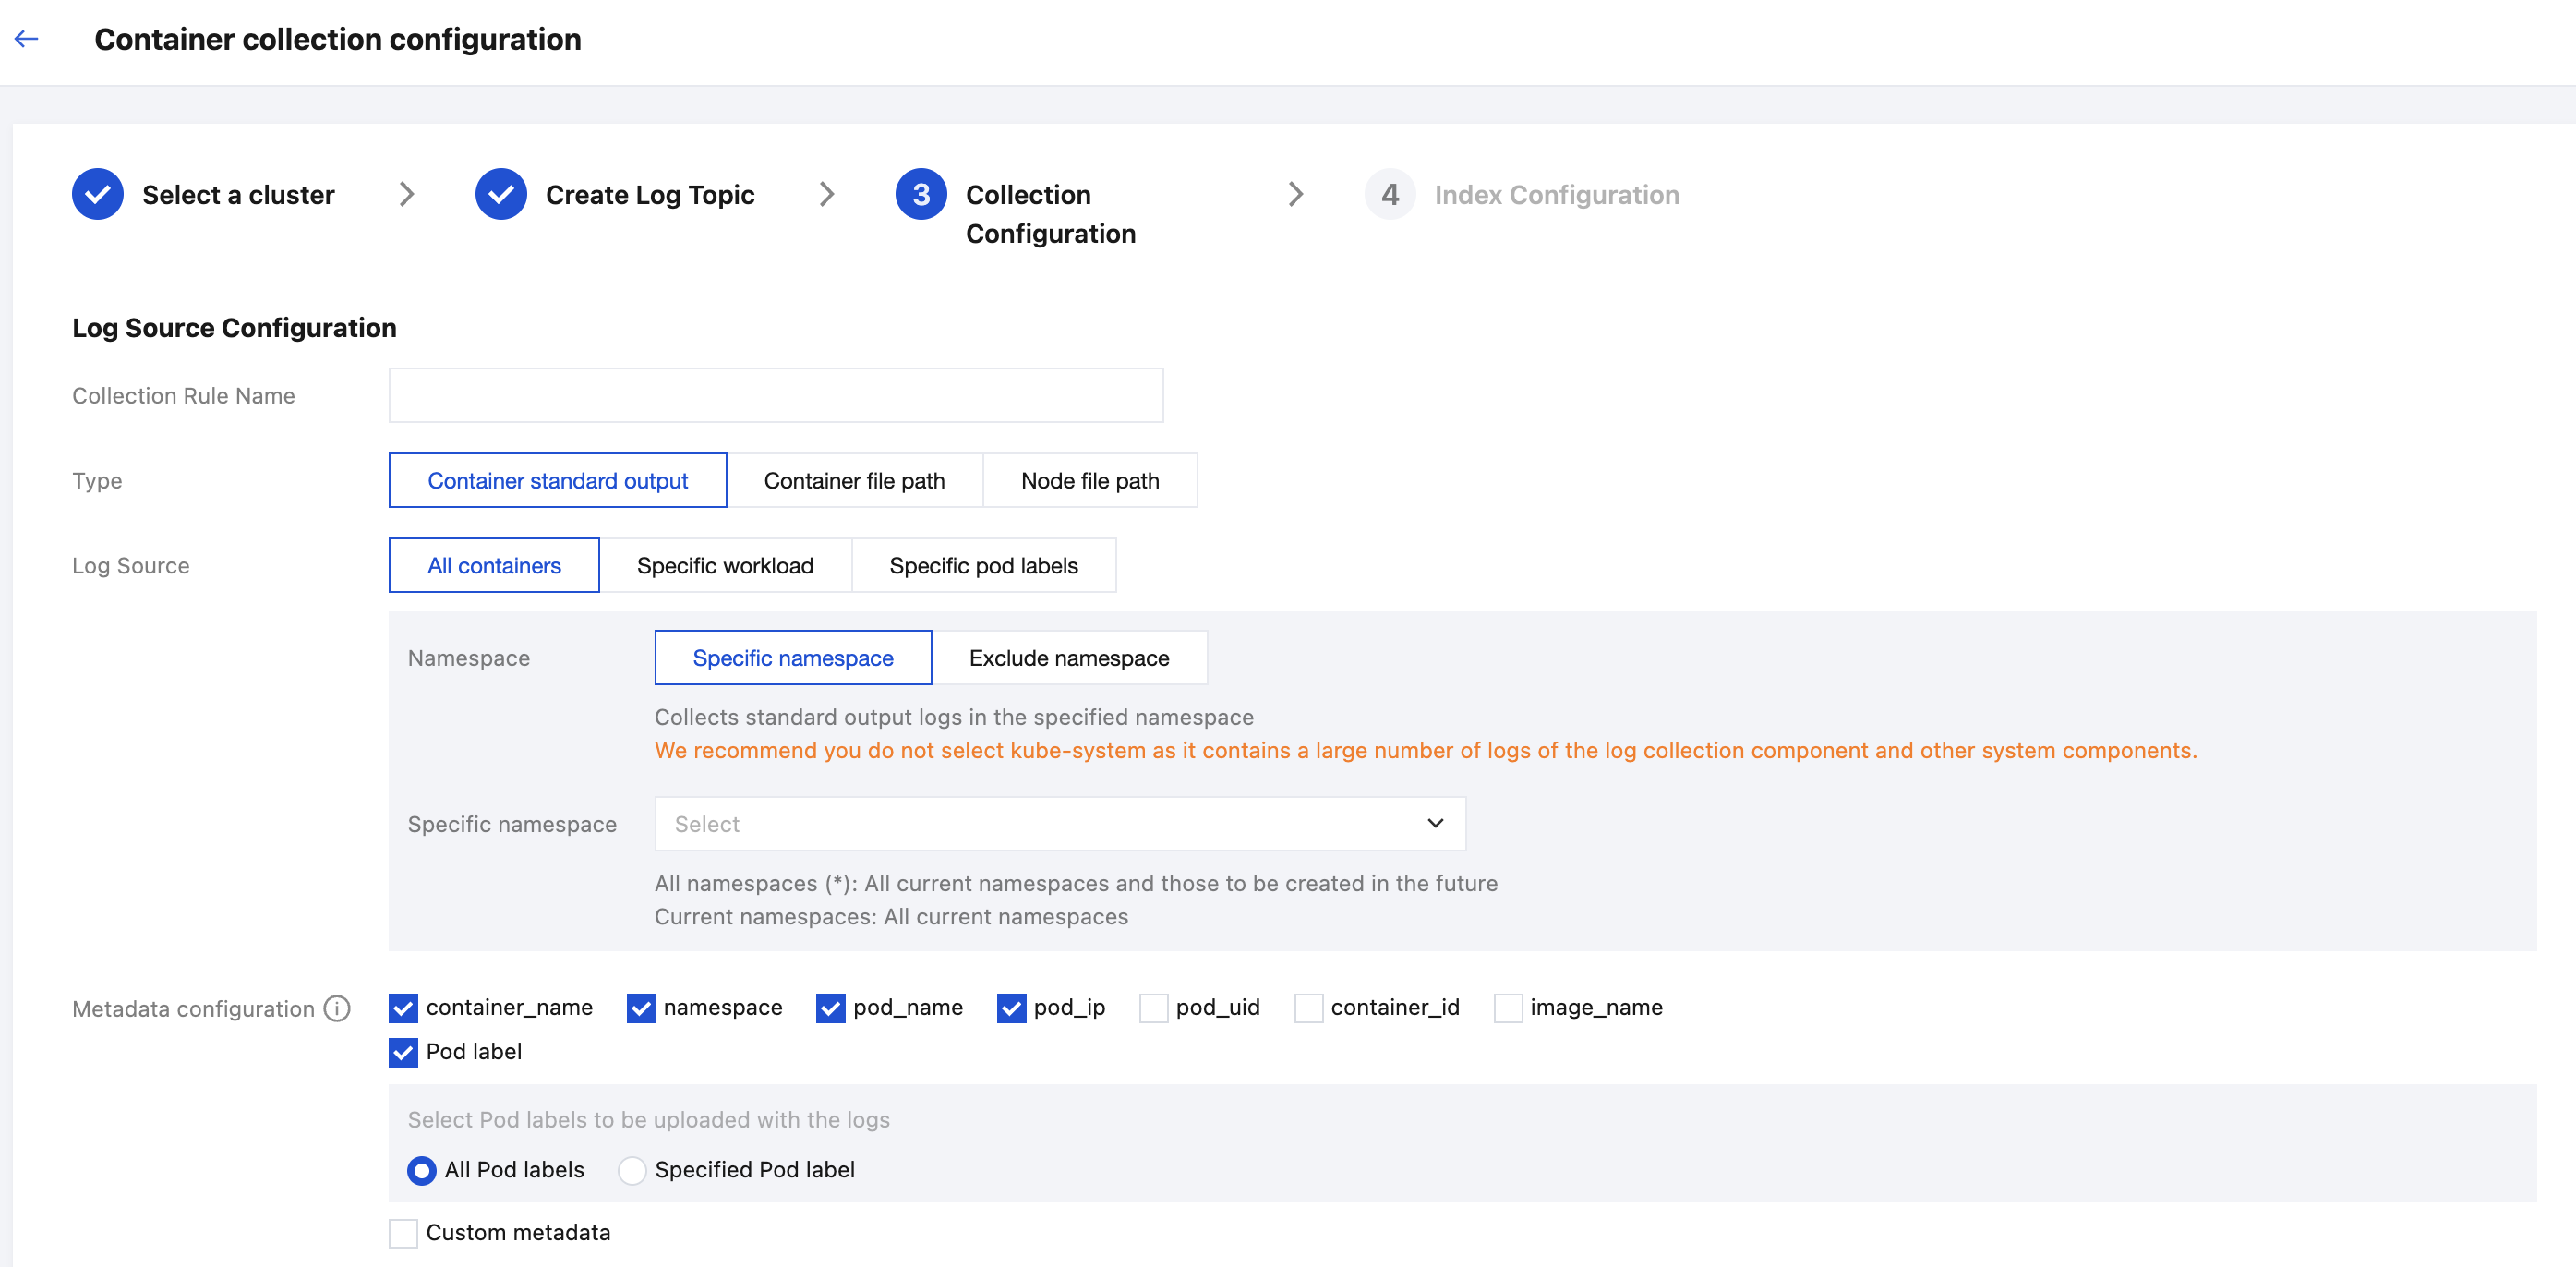Select the Specified Pod label radio
Screen dimensions: 2576x1267
(x=632, y=1170)
